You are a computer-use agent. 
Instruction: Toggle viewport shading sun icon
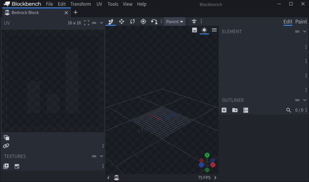click(x=204, y=30)
